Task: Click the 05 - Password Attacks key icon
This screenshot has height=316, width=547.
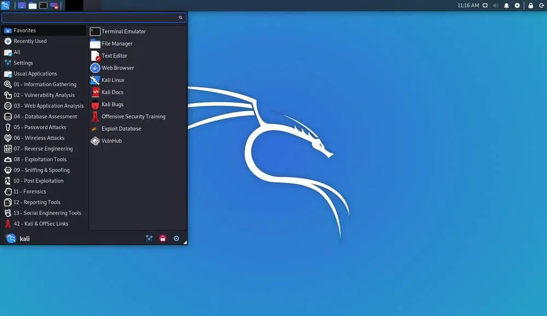Action: tap(8, 127)
